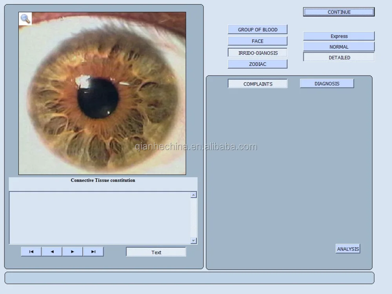Image resolution: width=392 pixels, height=294 pixels.
Task: Select the FACE analysis option
Action: click(x=258, y=41)
